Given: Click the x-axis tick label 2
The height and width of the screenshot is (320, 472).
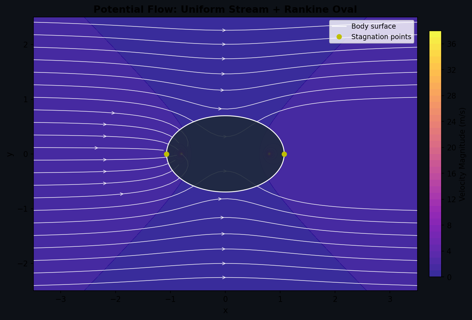Looking at the screenshot, I should coord(335,299).
